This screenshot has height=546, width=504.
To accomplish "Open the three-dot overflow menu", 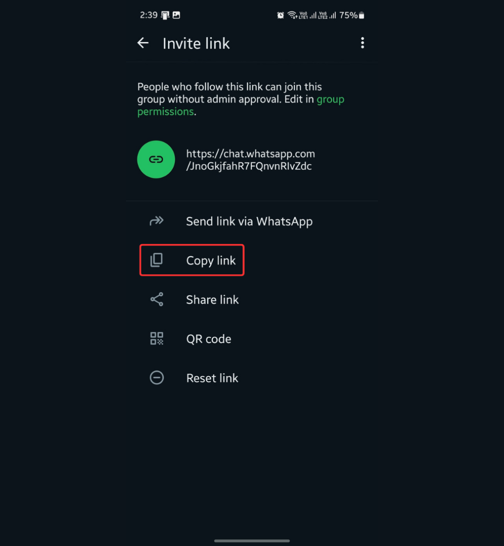I will (x=362, y=43).
